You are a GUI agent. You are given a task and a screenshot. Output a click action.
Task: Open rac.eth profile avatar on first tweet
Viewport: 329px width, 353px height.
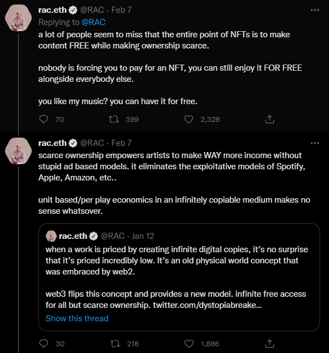point(18,18)
